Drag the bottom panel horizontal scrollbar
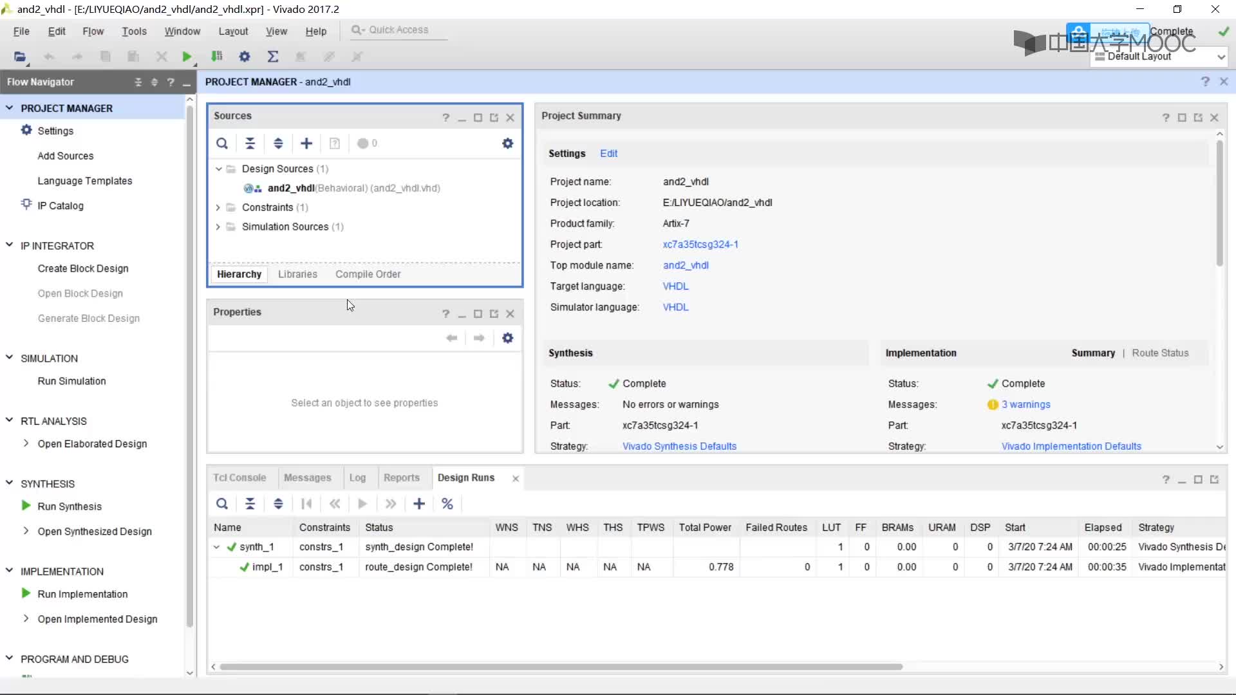The image size is (1236, 695). [560, 666]
